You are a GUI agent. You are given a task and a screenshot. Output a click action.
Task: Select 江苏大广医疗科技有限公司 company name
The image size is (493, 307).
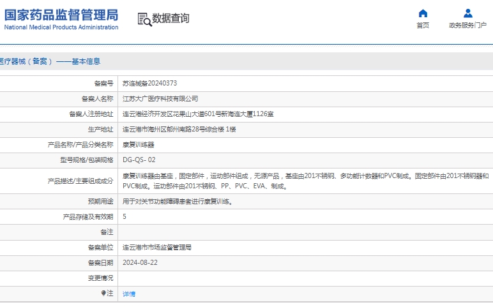click(160, 99)
